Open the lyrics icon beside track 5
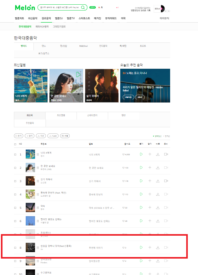This screenshot has height=275, width=198. point(38,208)
